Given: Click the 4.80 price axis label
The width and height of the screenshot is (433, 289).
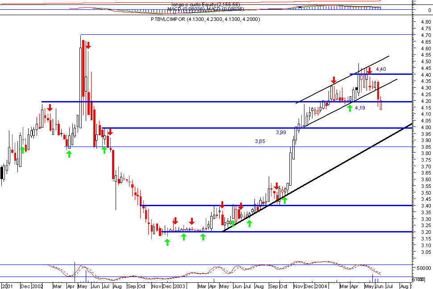Looking at the screenshot, I should click(x=426, y=22).
